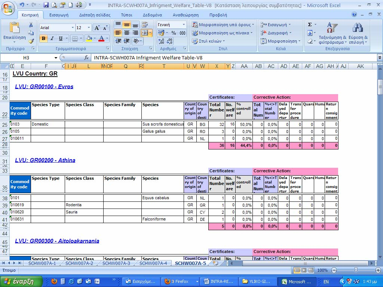
Task: Click the increase decimal places icon
Action: 161,41
